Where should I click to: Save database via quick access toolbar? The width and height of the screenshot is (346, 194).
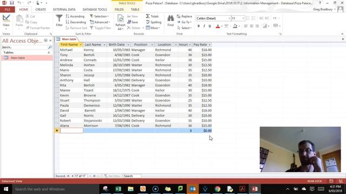tap(12, 3)
